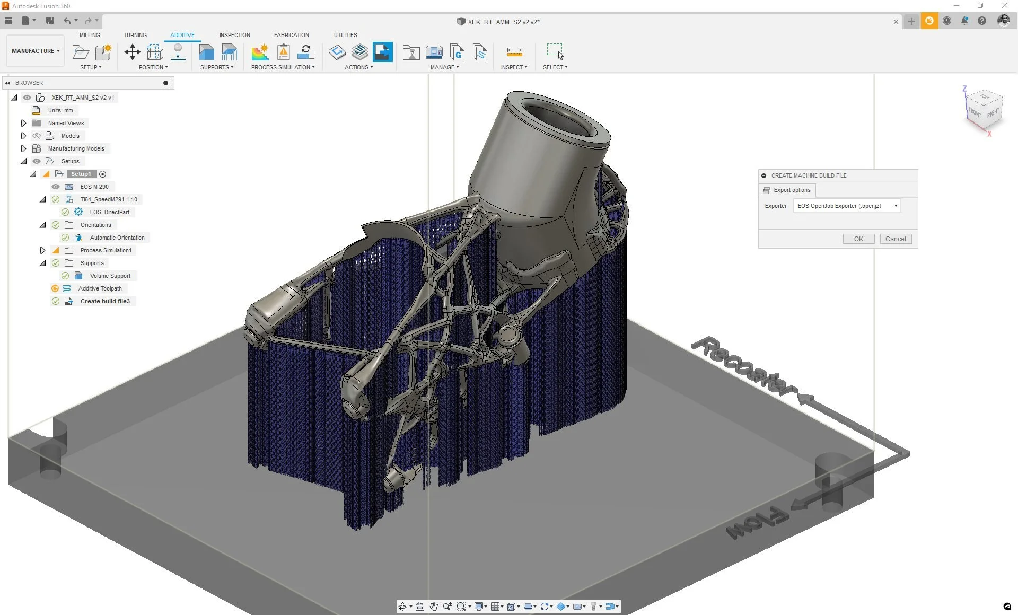1018x615 pixels.
Task: Select the Simulate additive toolpath icon
Action: point(359,52)
